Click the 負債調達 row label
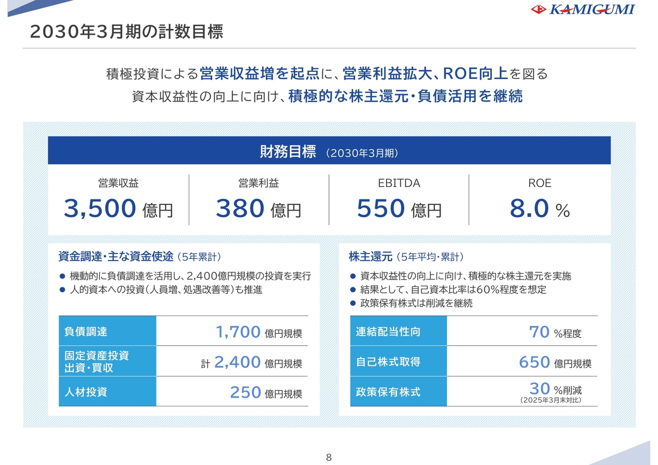The image size is (658, 465). [x=107, y=331]
